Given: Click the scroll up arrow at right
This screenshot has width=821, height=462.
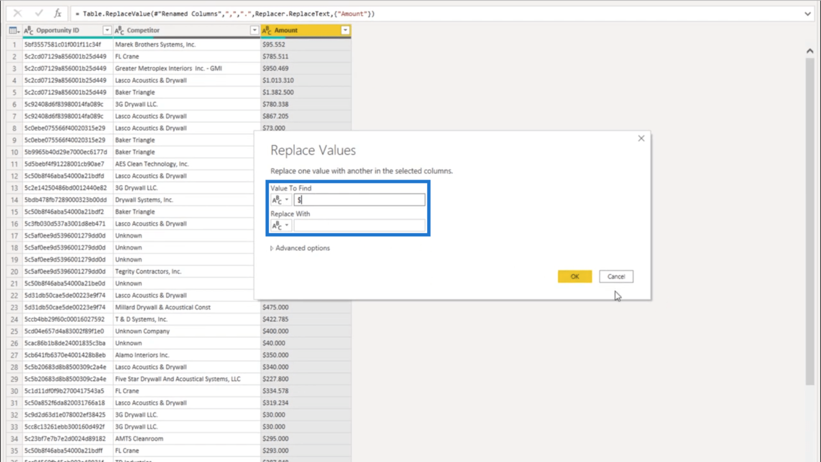Looking at the screenshot, I should click(810, 51).
